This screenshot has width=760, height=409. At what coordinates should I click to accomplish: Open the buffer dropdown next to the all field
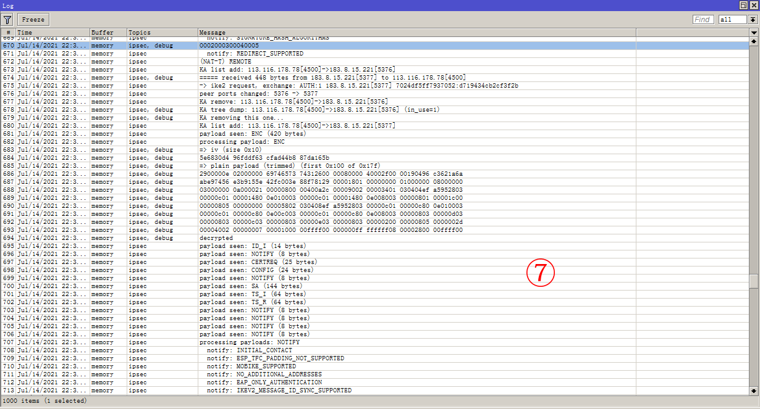752,19
